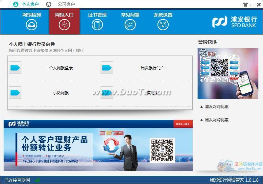263x184 pixels.
Task: Click blue tag icon for 信用卡
Action: point(107,93)
